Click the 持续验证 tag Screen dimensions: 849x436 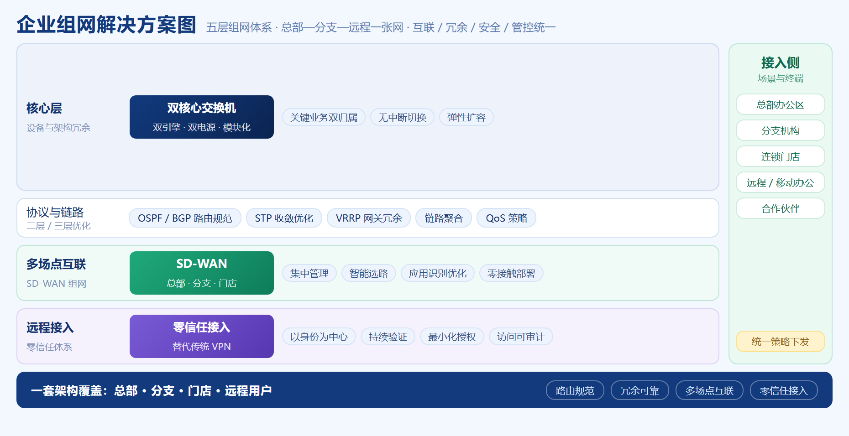[x=388, y=337]
